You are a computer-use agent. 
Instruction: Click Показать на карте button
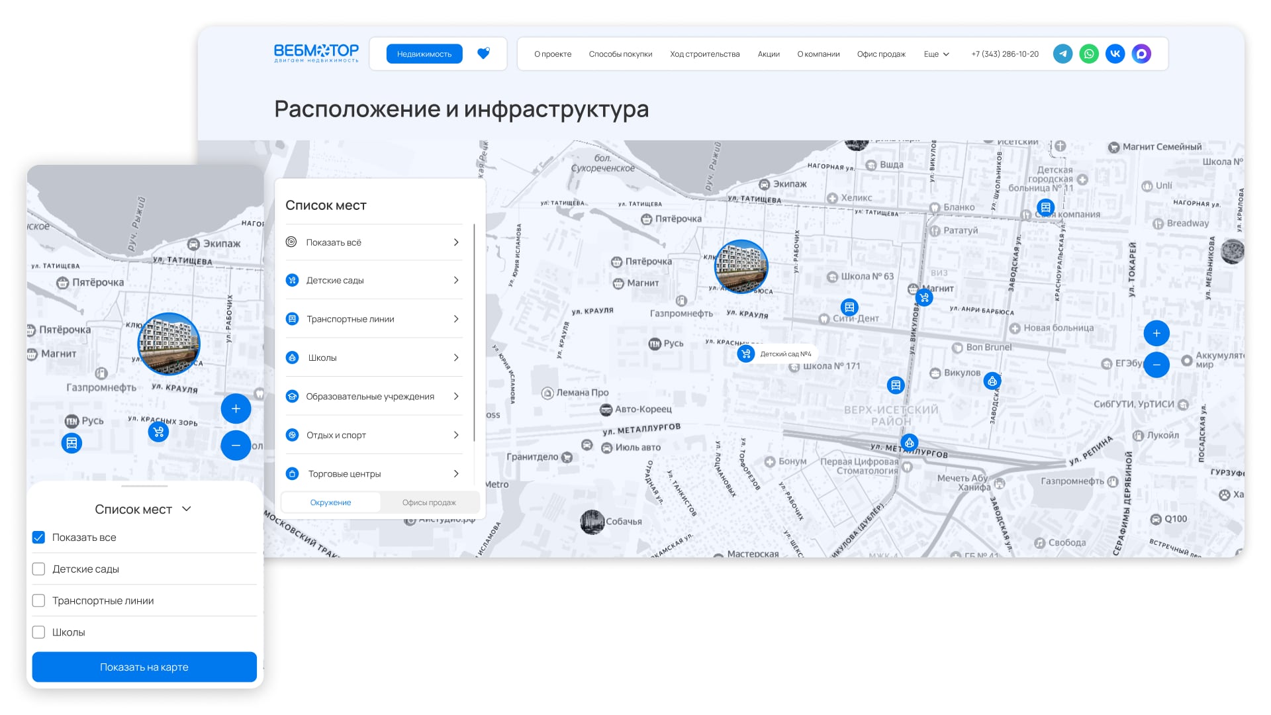tap(144, 667)
